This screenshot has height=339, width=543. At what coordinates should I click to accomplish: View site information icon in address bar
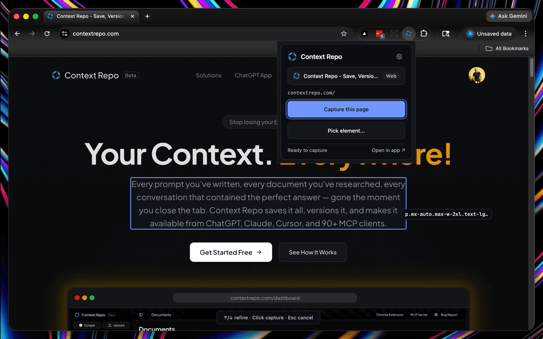(64, 34)
